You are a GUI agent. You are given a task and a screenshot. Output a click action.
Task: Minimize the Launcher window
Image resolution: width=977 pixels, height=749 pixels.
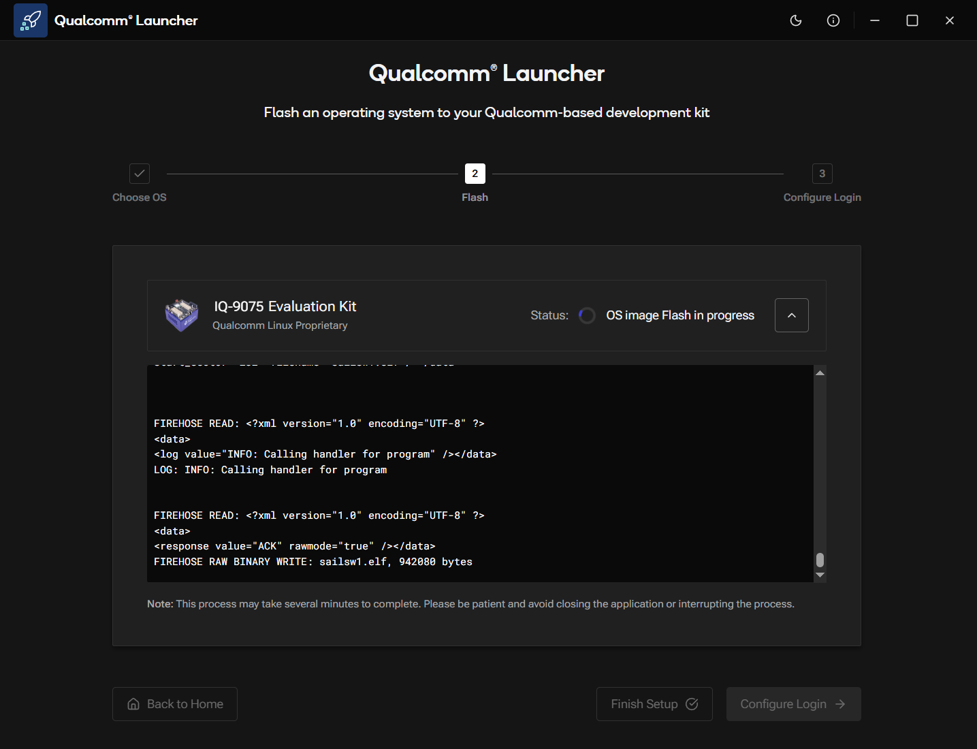[875, 20]
